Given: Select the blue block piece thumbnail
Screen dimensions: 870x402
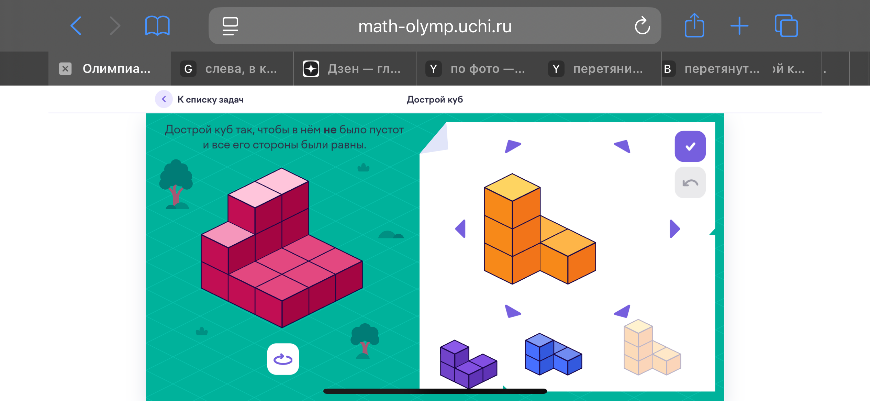Looking at the screenshot, I should pos(553,355).
